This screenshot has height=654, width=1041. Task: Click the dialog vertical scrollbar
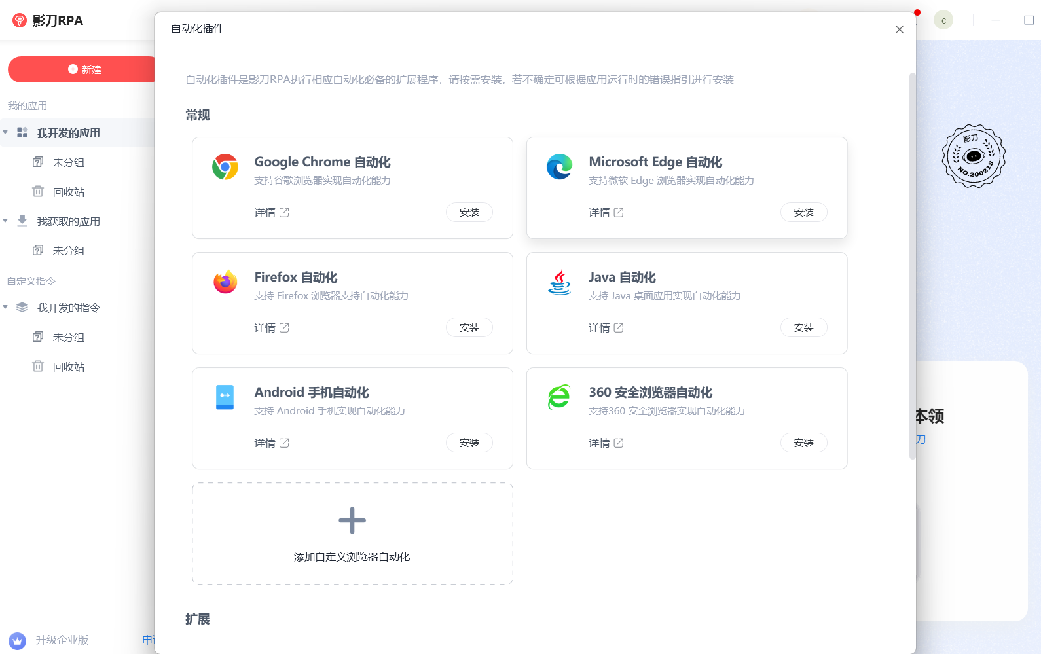(912, 266)
